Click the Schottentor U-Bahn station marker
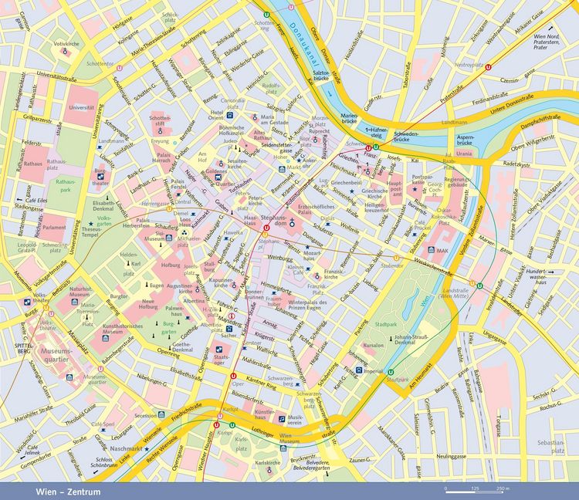579x500 pixels. coord(120,68)
